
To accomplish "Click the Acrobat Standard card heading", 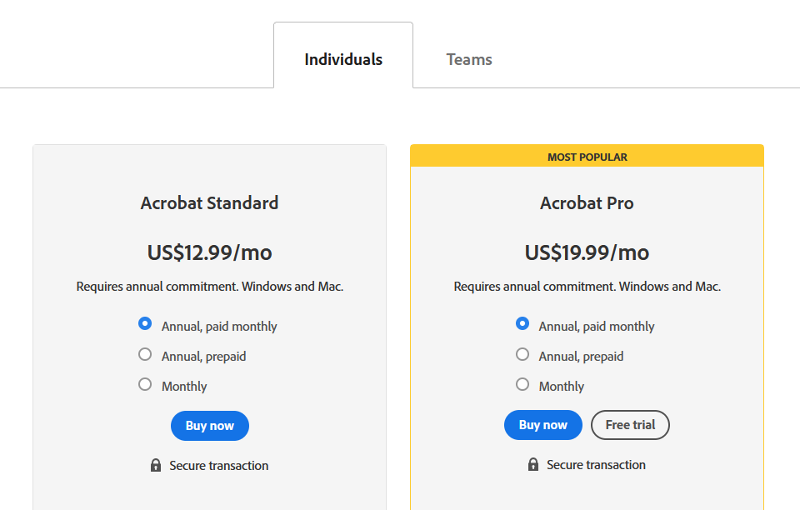I will (x=209, y=202).
